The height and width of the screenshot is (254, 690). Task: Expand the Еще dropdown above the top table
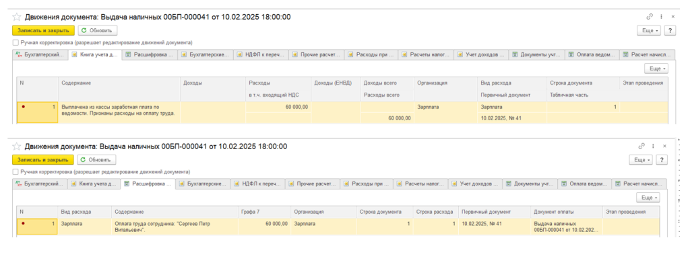point(656,69)
